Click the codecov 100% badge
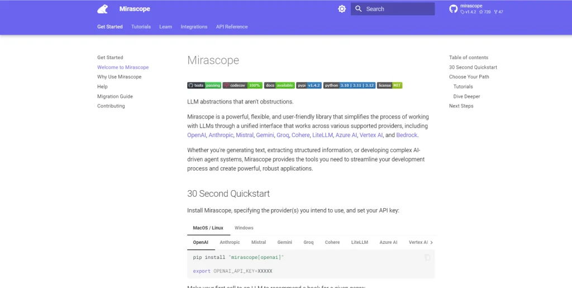The width and height of the screenshot is (572, 288). (242, 86)
